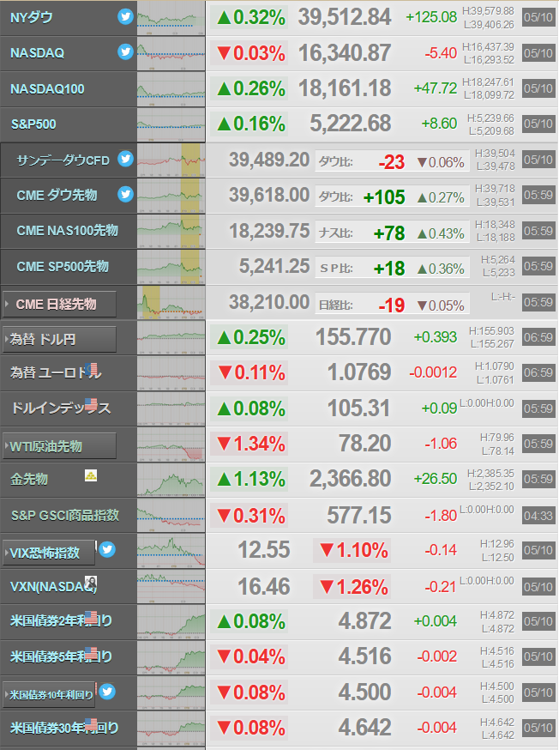The image size is (559, 750).
Task: Expand the WTI原油先物 button
Action: (60, 445)
